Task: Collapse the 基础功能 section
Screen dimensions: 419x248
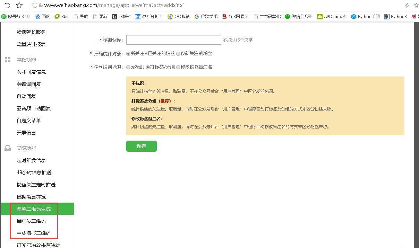Action: tap(26, 60)
